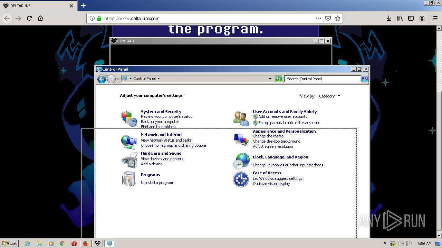Viewport: 442px width, 248px height.
Task: Open User Accounts and Family Safety
Action: pos(285,112)
